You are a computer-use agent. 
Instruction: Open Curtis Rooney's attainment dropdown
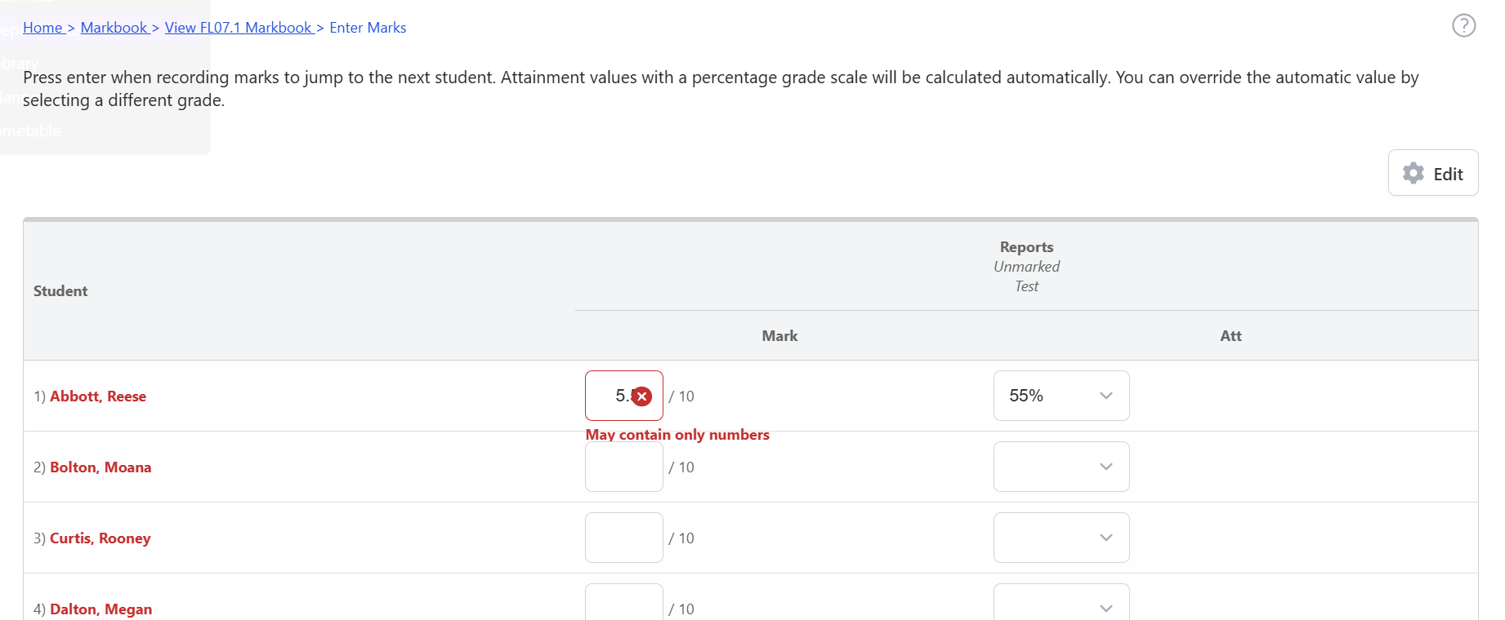(1061, 538)
